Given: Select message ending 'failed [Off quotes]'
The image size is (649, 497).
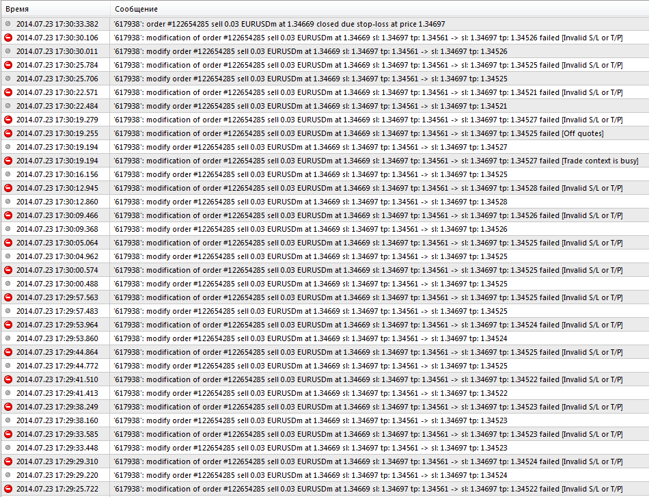Looking at the screenshot, I should pyautogui.click(x=359, y=133).
